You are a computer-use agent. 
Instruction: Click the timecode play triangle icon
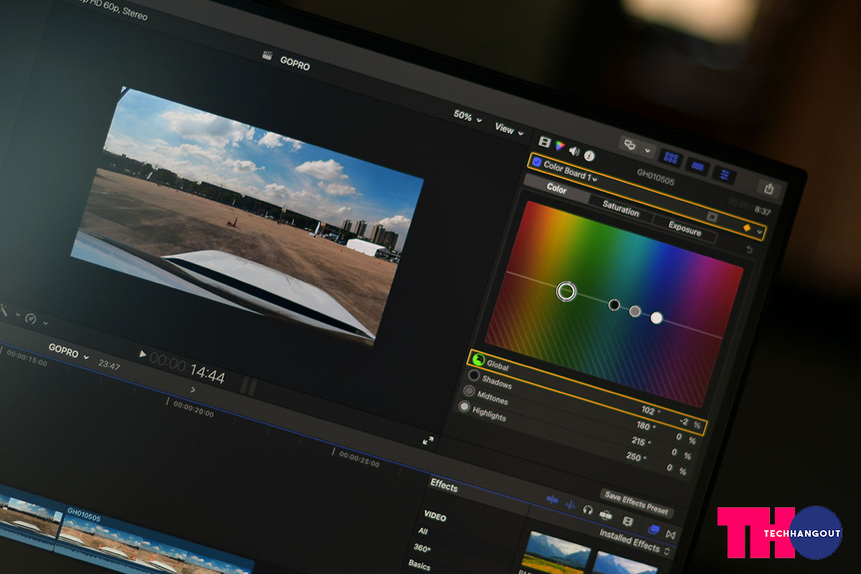[143, 354]
